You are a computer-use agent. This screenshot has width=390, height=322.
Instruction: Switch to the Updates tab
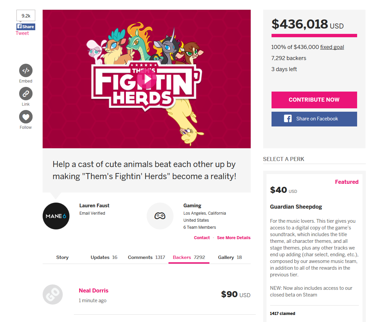[104, 257]
